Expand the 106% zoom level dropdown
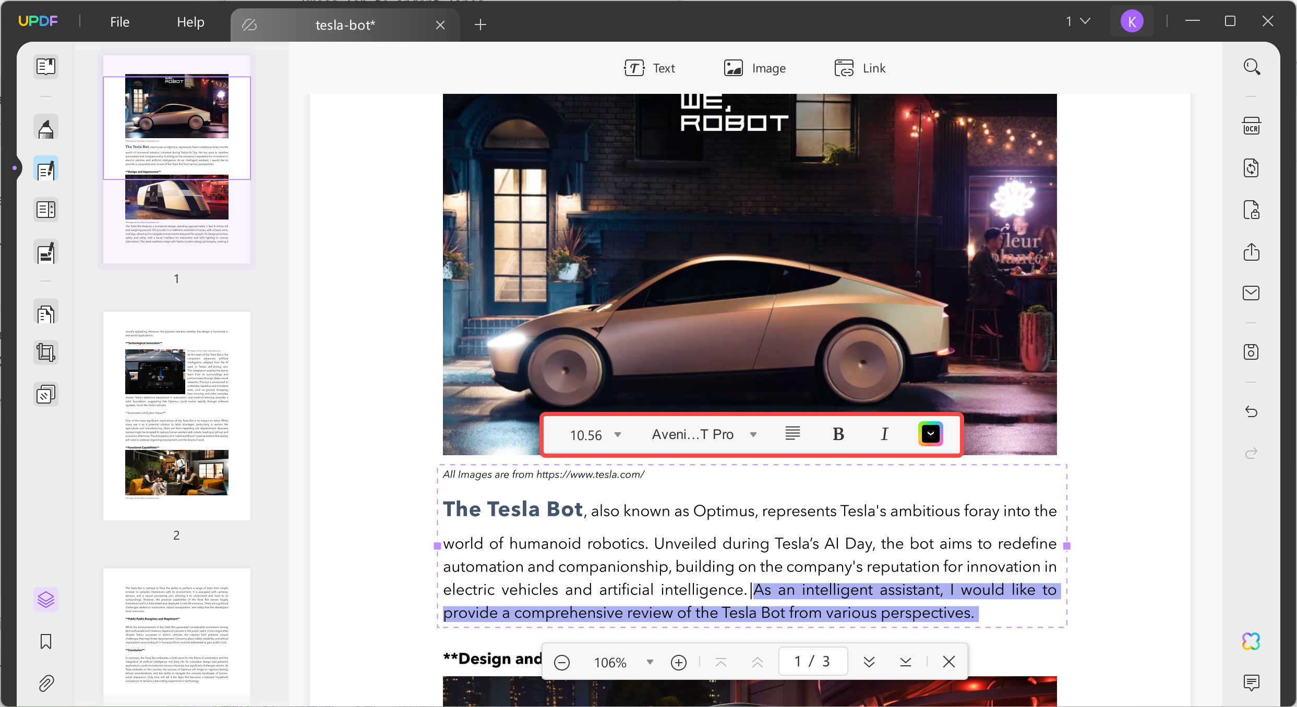 click(x=650, y=662)
